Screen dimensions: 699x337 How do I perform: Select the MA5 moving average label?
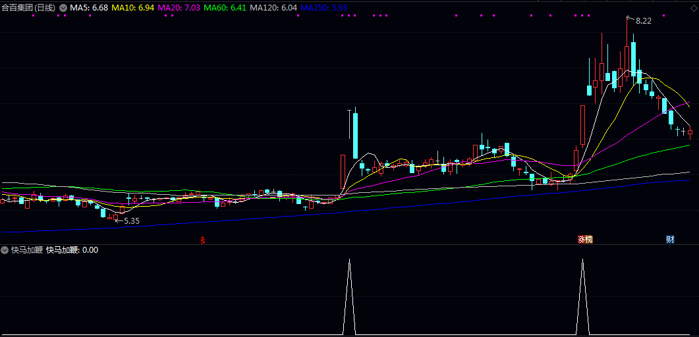(x=89, y=8)
